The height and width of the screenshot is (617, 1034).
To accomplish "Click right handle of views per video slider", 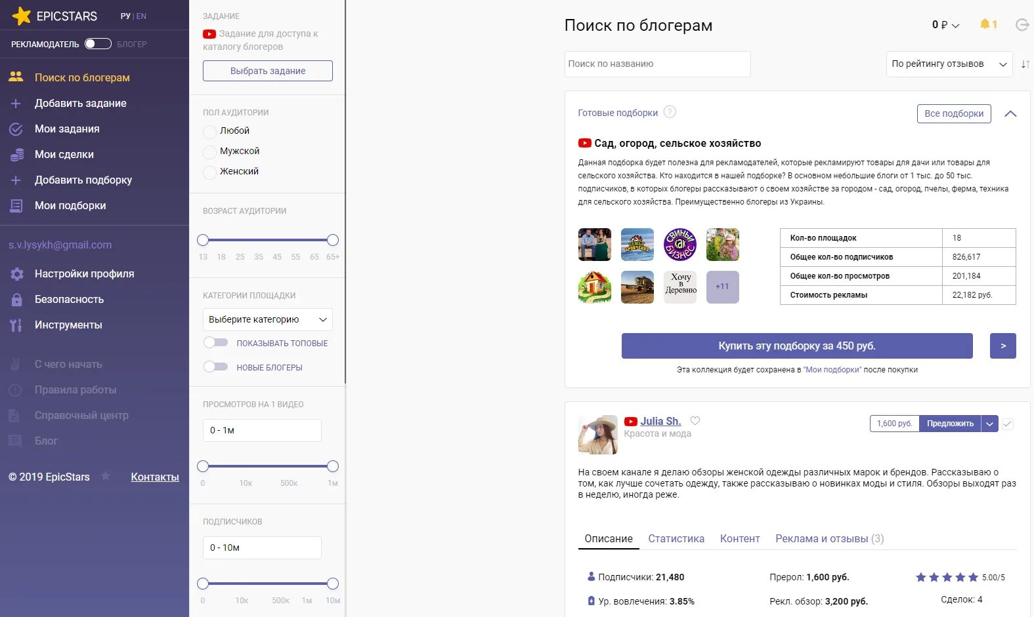I will [x=333, y=466].
